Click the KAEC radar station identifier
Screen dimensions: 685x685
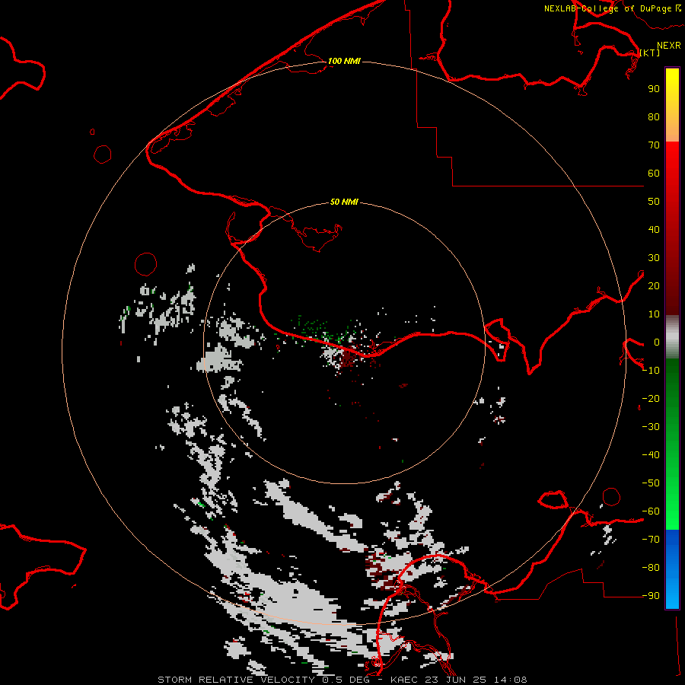pos(405,680)
